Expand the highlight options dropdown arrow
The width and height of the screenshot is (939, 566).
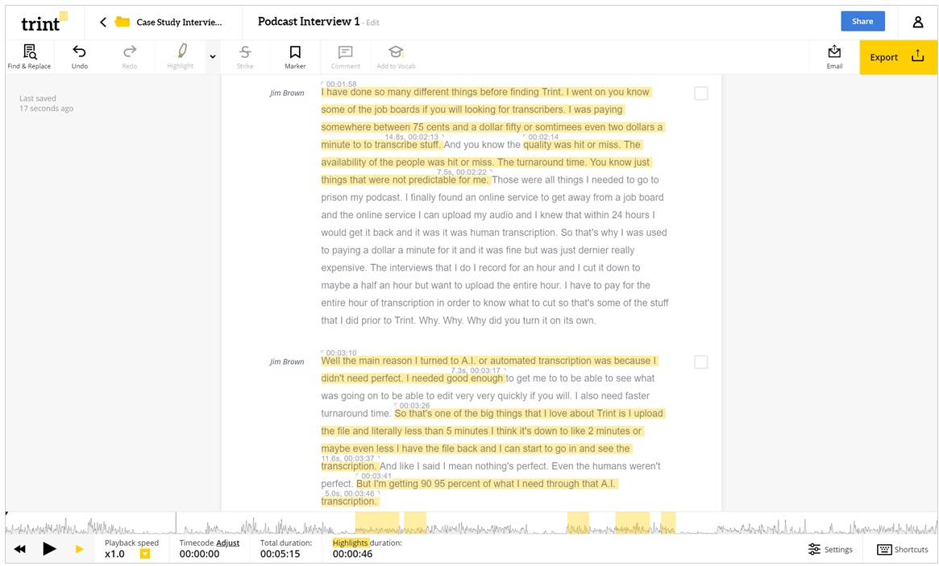pos(213,57)
